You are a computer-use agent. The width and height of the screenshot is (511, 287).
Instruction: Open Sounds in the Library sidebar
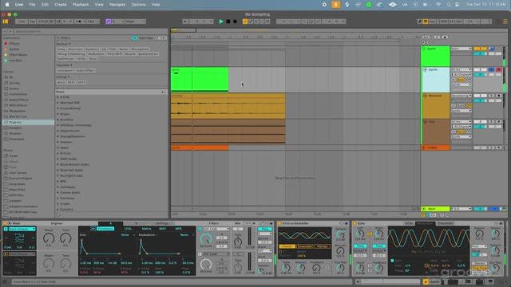pos(14,83)
